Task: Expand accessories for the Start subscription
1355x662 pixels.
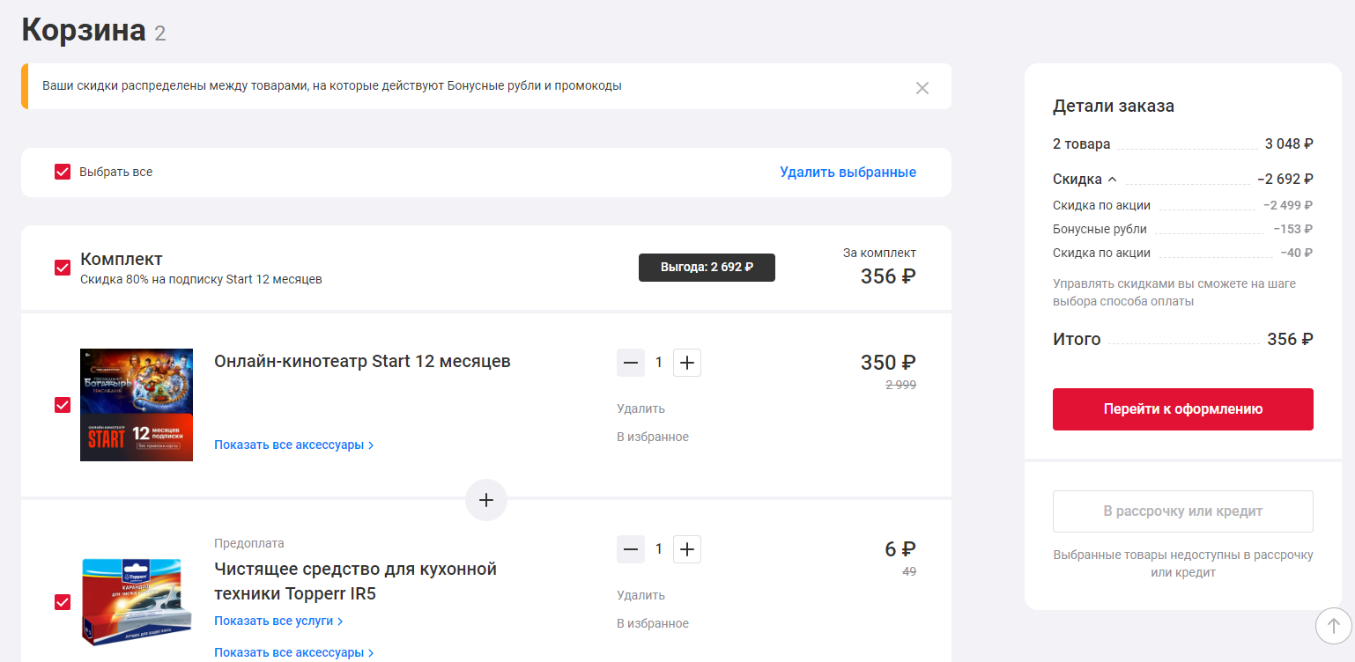Action: [293, 445]
